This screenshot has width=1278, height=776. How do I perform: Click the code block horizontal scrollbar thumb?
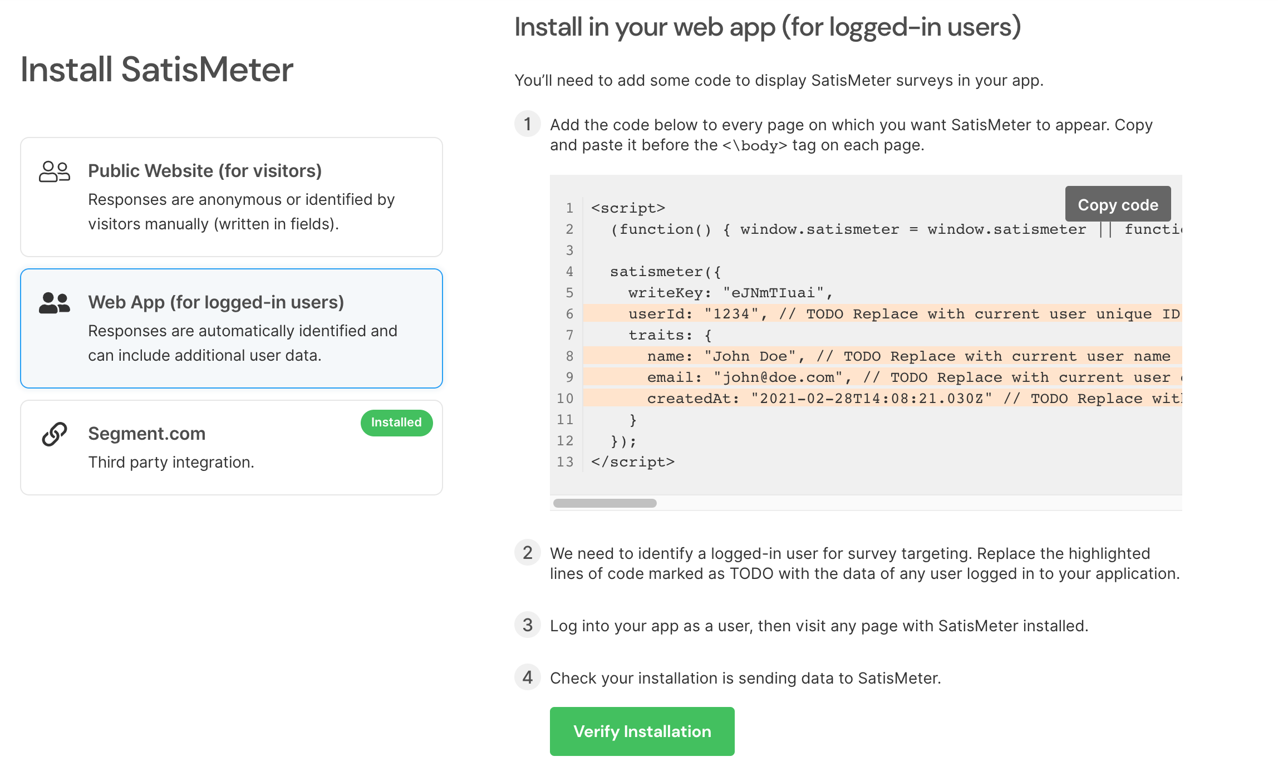point(604,503)
